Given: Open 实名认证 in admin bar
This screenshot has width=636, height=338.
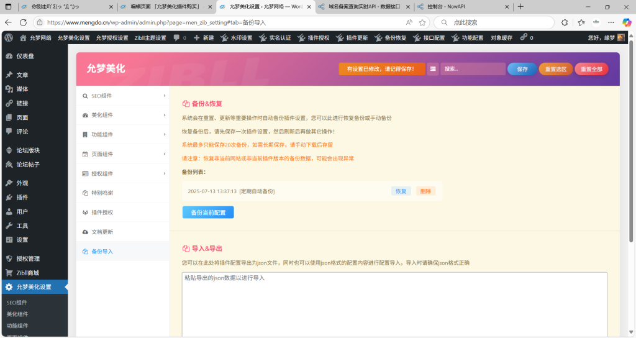Looking at the screenshot, I should [x=275, y=38].
